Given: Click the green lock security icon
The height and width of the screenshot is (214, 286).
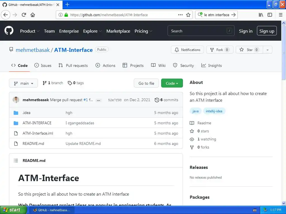Looking at the screenshot, I should pos(66,15).
